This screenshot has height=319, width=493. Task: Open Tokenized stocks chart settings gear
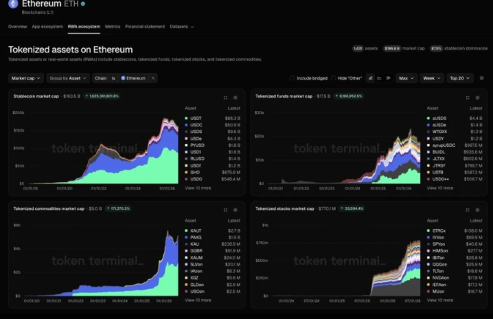(477, 210)
